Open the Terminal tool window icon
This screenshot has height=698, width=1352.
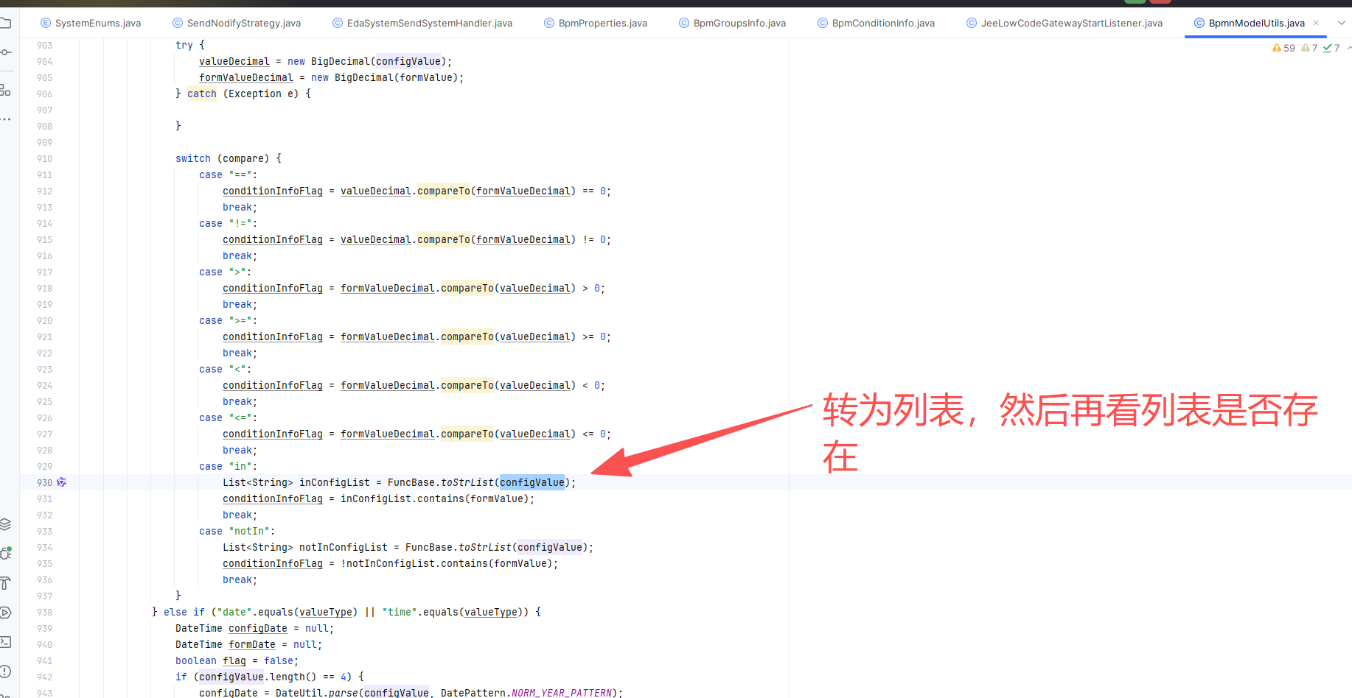point(5,642)
